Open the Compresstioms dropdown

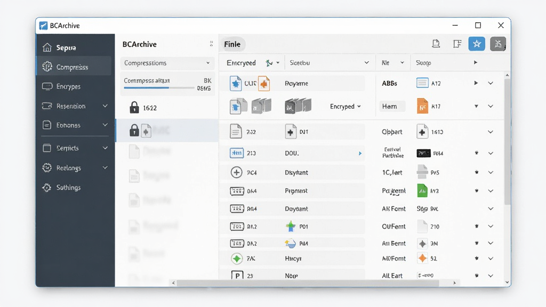point(167,63)
